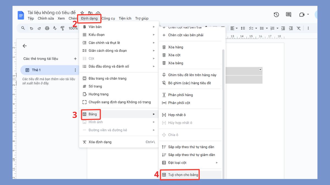
Task: Click 'Tuỳ chọn cho bảng'
Action: (183, 174)
